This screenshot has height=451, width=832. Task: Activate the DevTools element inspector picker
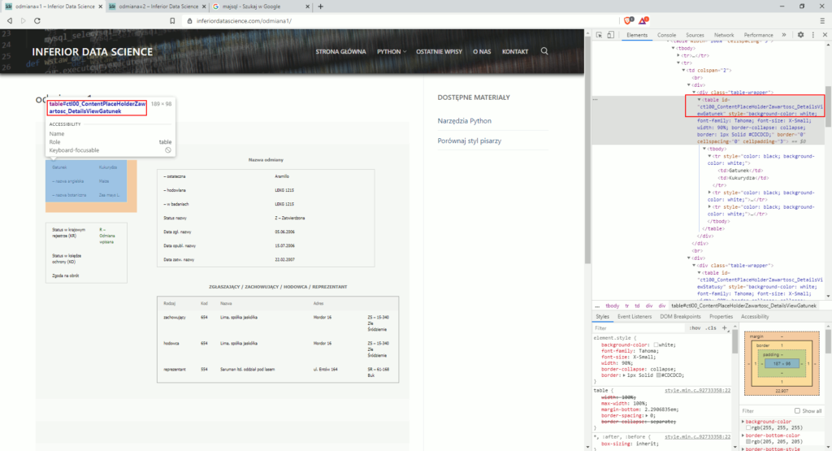[x=598, y=36]
